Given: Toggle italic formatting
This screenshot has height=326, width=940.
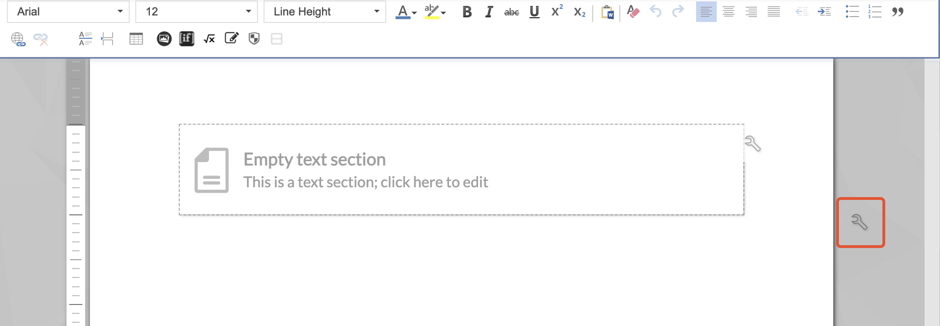Looking at the screenshot, I should coord(489,12).
